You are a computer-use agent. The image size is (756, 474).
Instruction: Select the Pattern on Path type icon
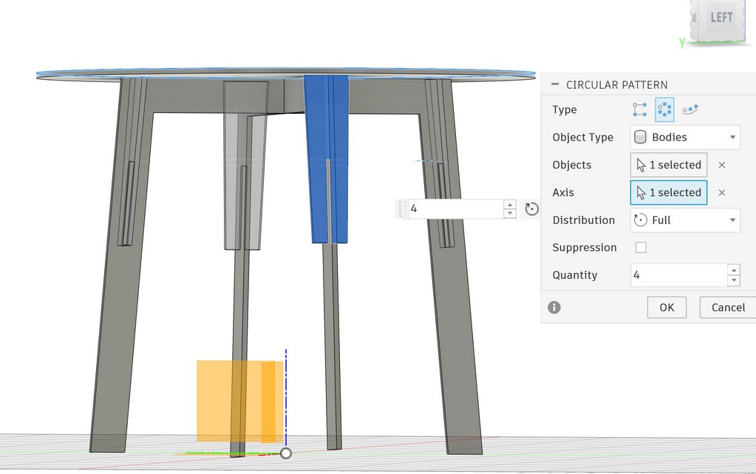point(690,109)
